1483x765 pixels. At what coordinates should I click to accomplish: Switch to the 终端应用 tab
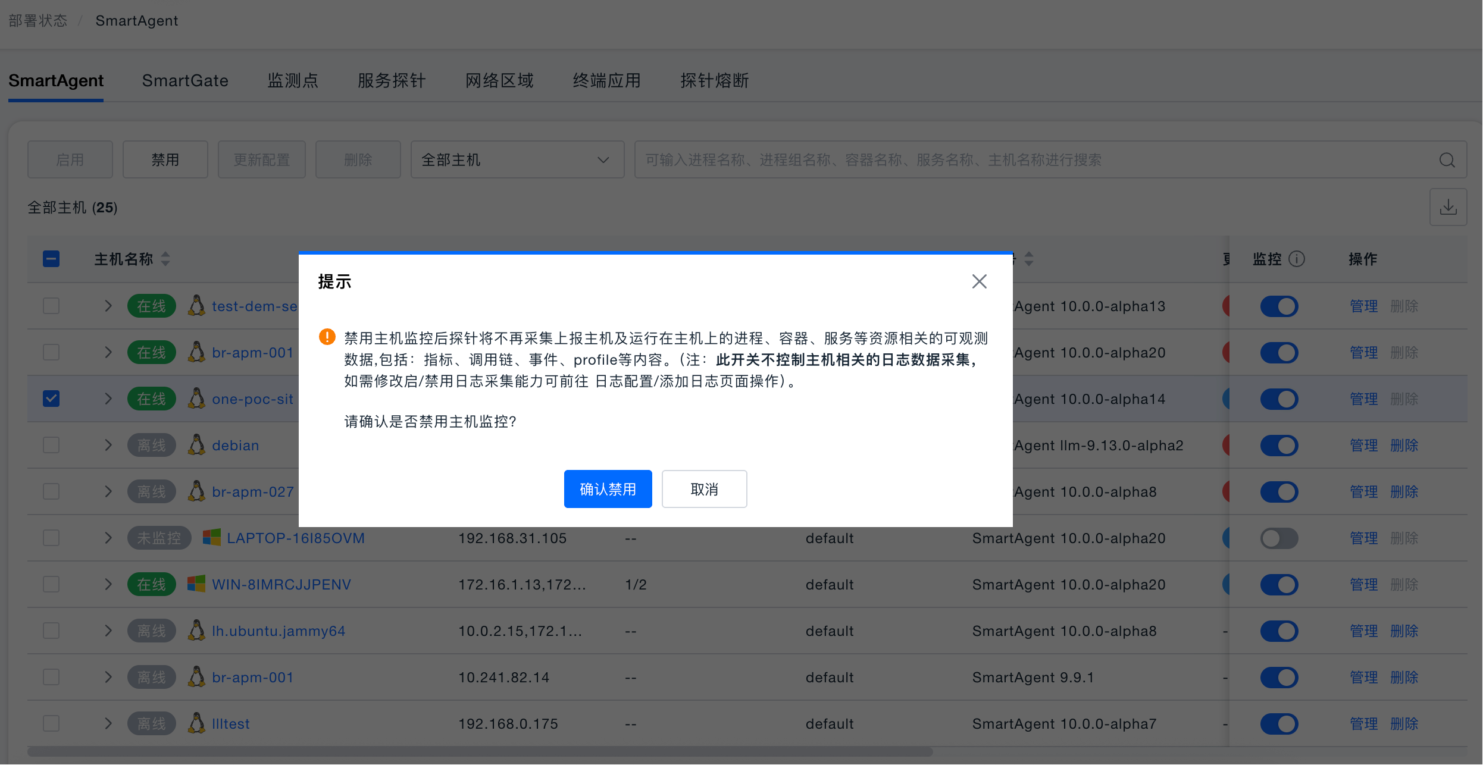tap(607, 80)
